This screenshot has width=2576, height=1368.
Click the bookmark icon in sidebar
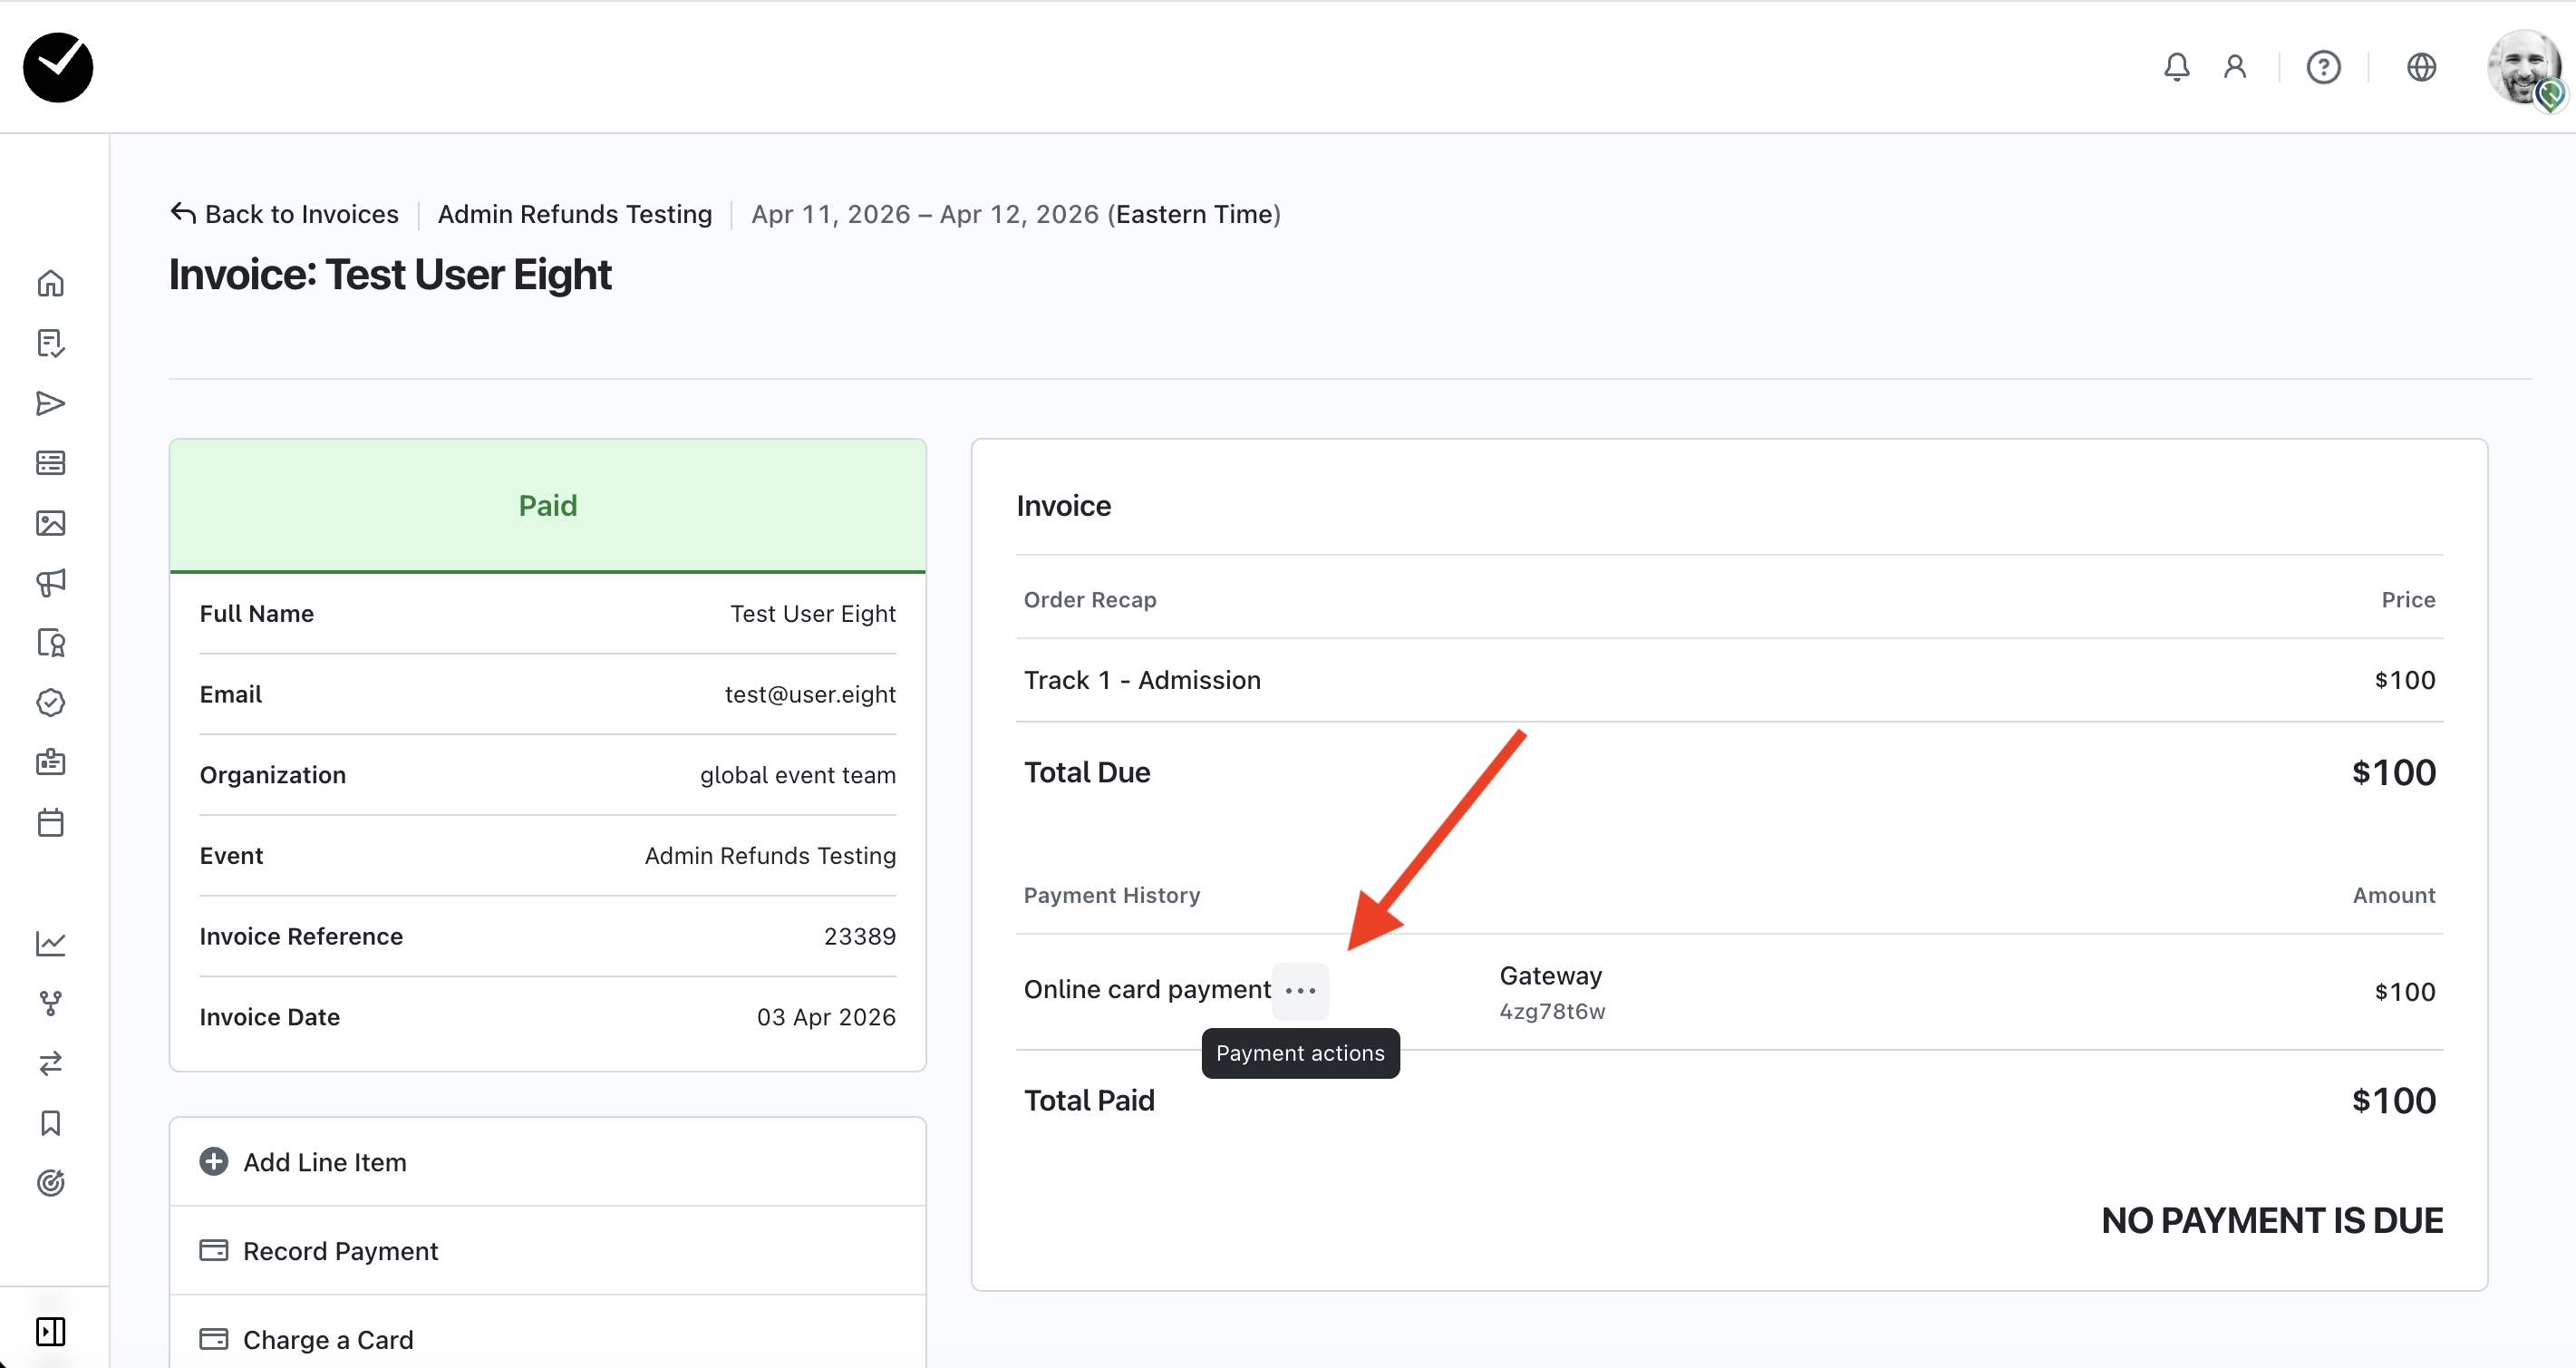50,1123
